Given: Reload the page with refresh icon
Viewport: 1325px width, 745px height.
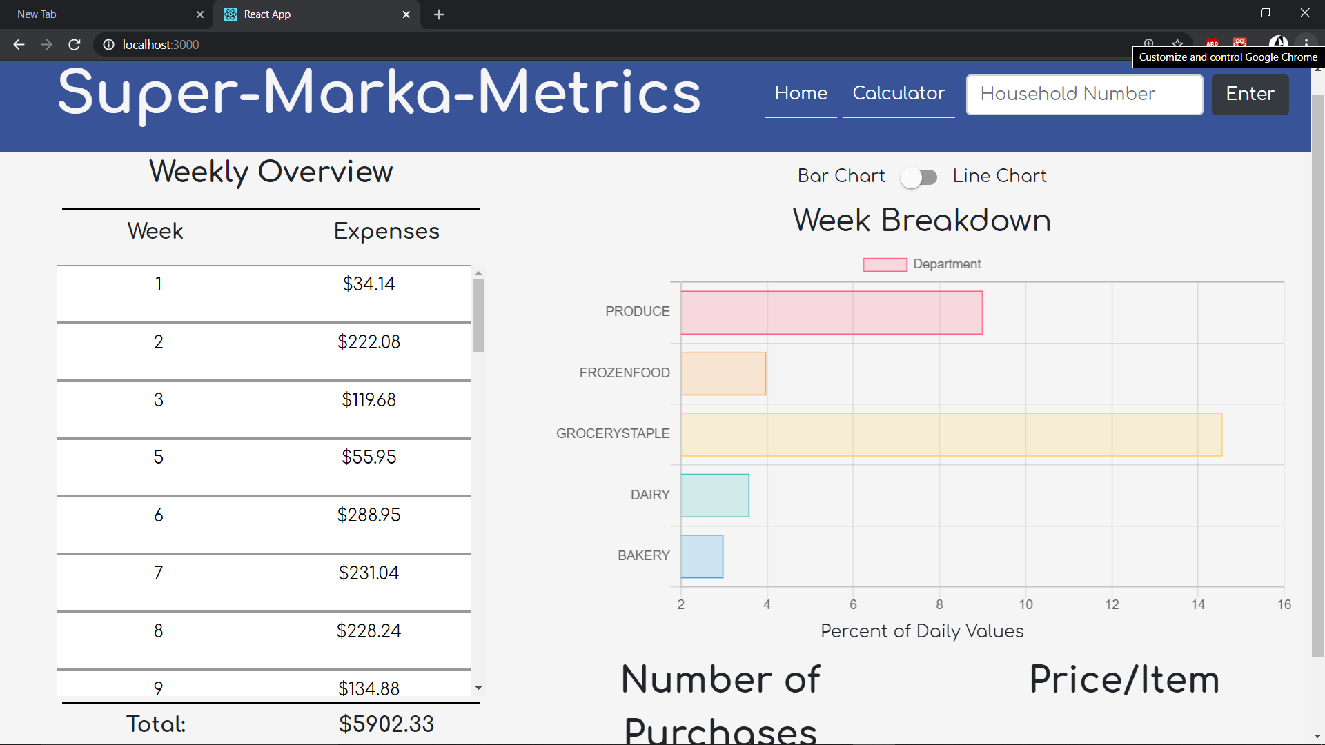Looking at the screenshot, I should click(x=75, y=45).
